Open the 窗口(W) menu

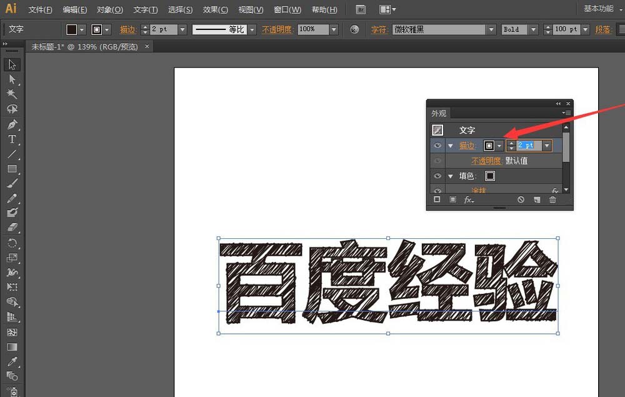pos(287,9)
